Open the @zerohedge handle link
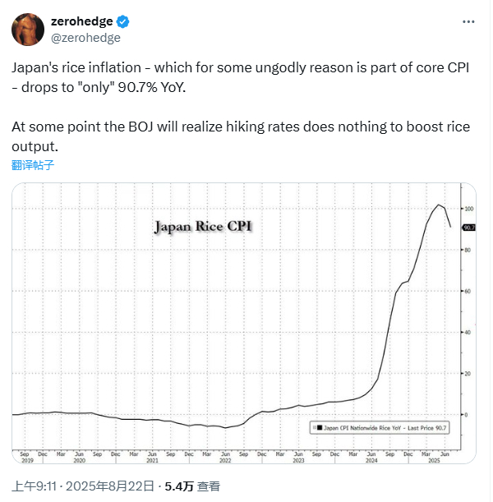The image size is (493, 502). pos(85,38)
